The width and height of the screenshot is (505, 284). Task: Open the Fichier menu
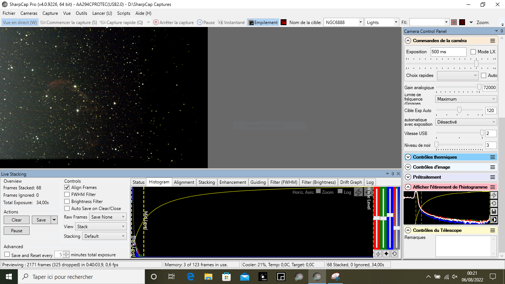[9, 13]
